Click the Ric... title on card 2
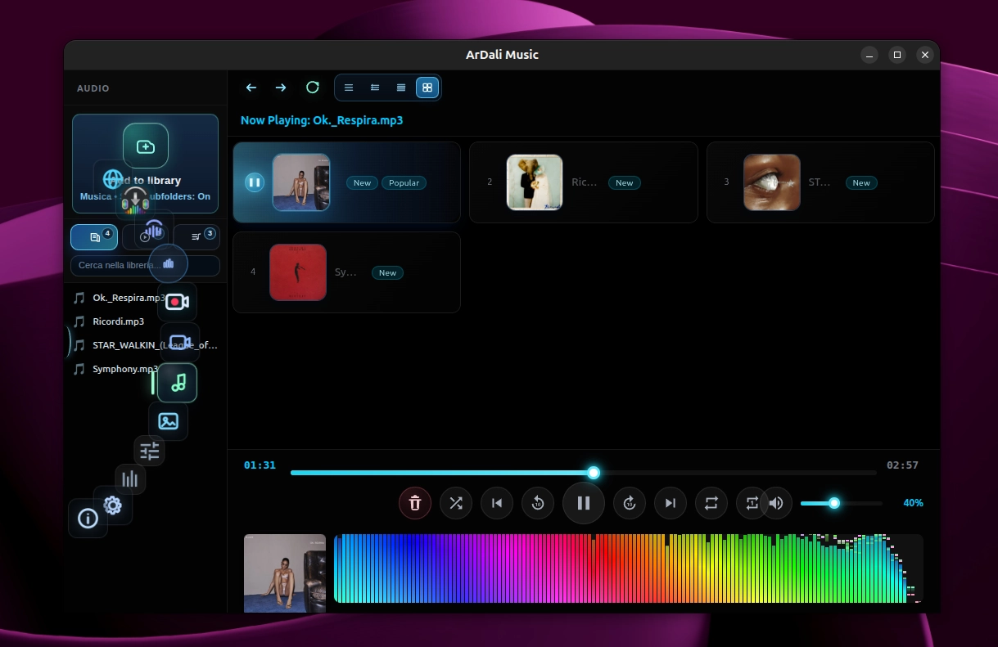998x647 pixels. point(585,182)
